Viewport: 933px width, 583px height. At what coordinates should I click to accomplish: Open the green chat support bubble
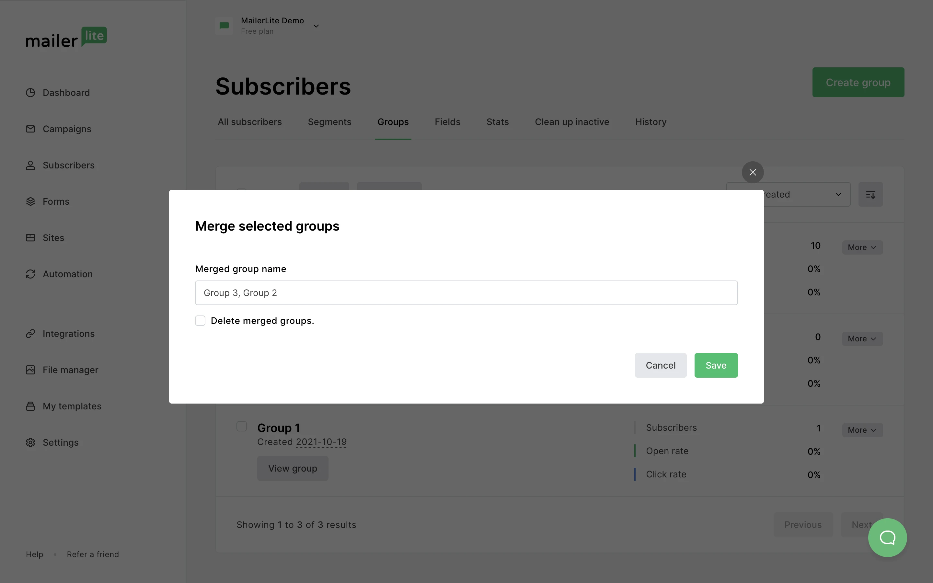pos(887,538)
